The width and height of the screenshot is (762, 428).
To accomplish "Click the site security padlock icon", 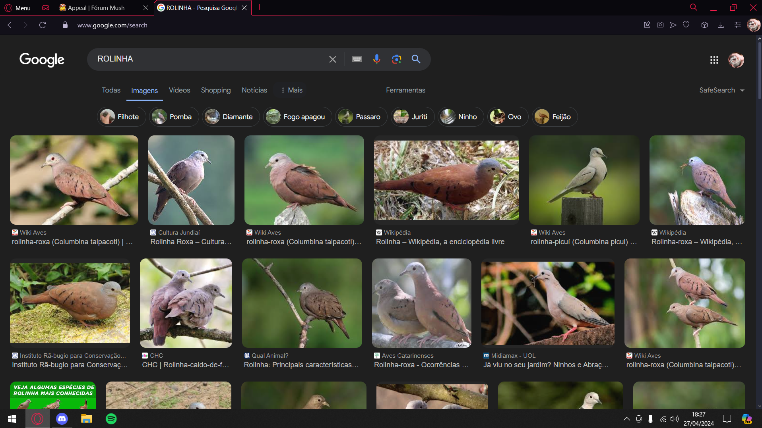I will pyautogui.click(x=65, y=25).
